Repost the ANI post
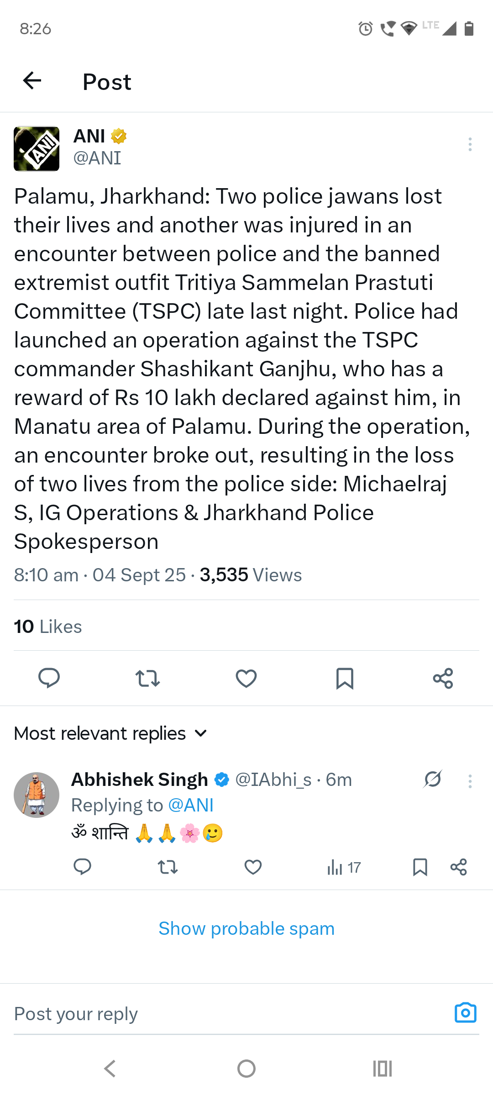Screen dimensions: 493x1096 click(x=147, y=678)
